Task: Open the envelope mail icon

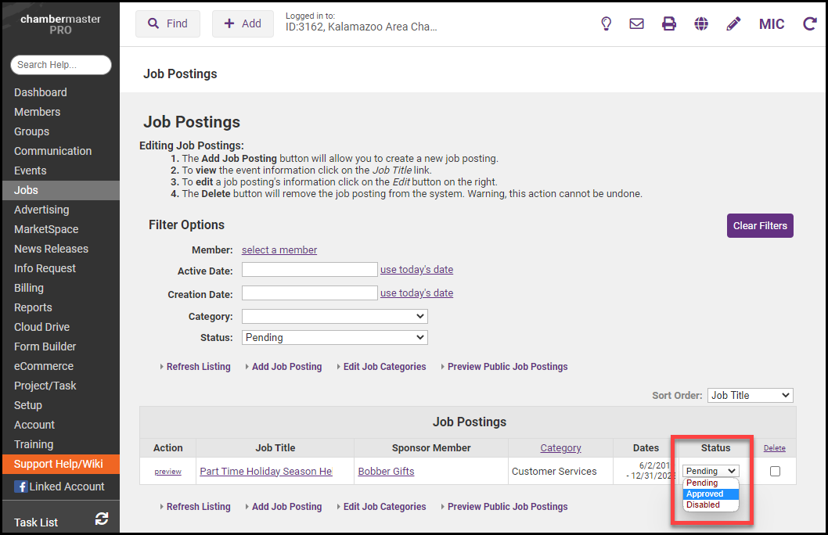Action: coord(637,23)
